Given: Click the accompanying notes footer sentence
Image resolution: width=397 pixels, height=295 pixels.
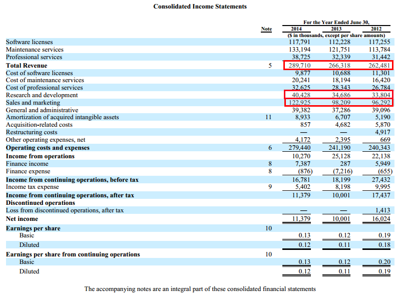Looking at the screenshot, I should [x=200, y=289].
